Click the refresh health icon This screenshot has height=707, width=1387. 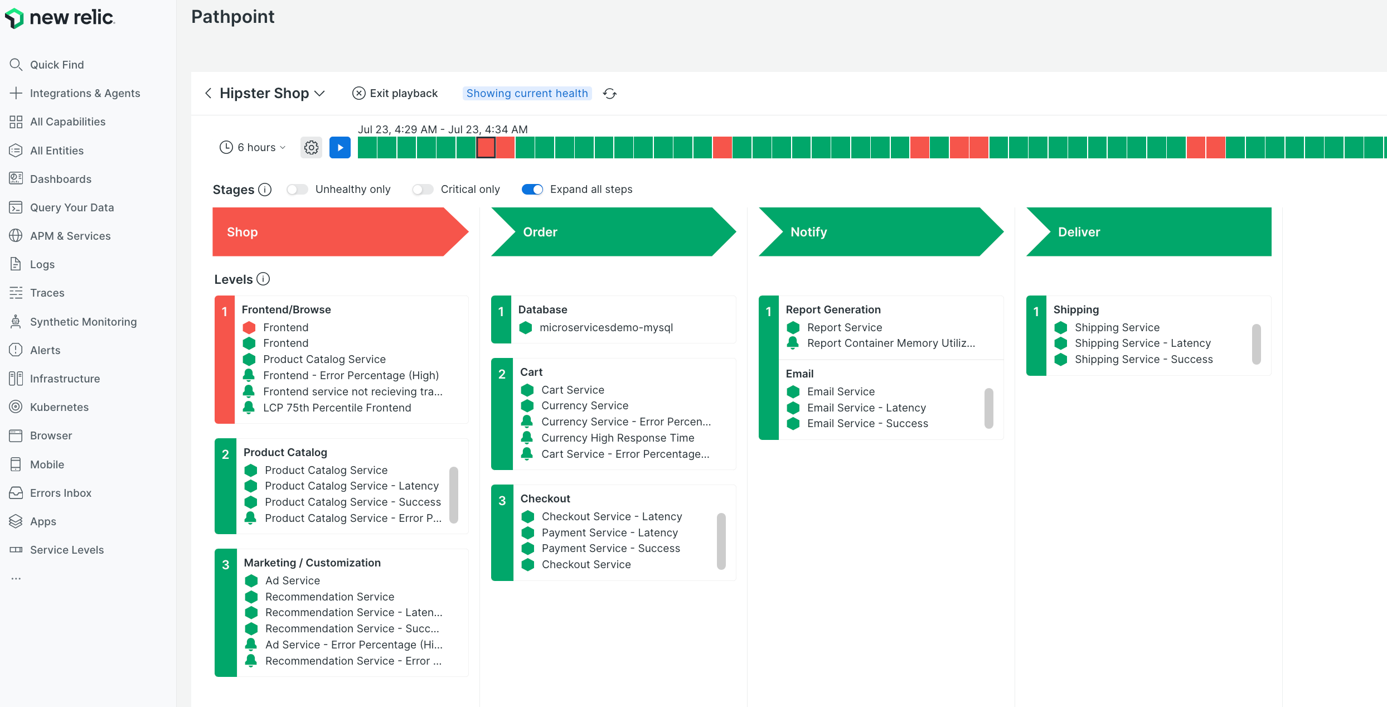click(610, 94)
